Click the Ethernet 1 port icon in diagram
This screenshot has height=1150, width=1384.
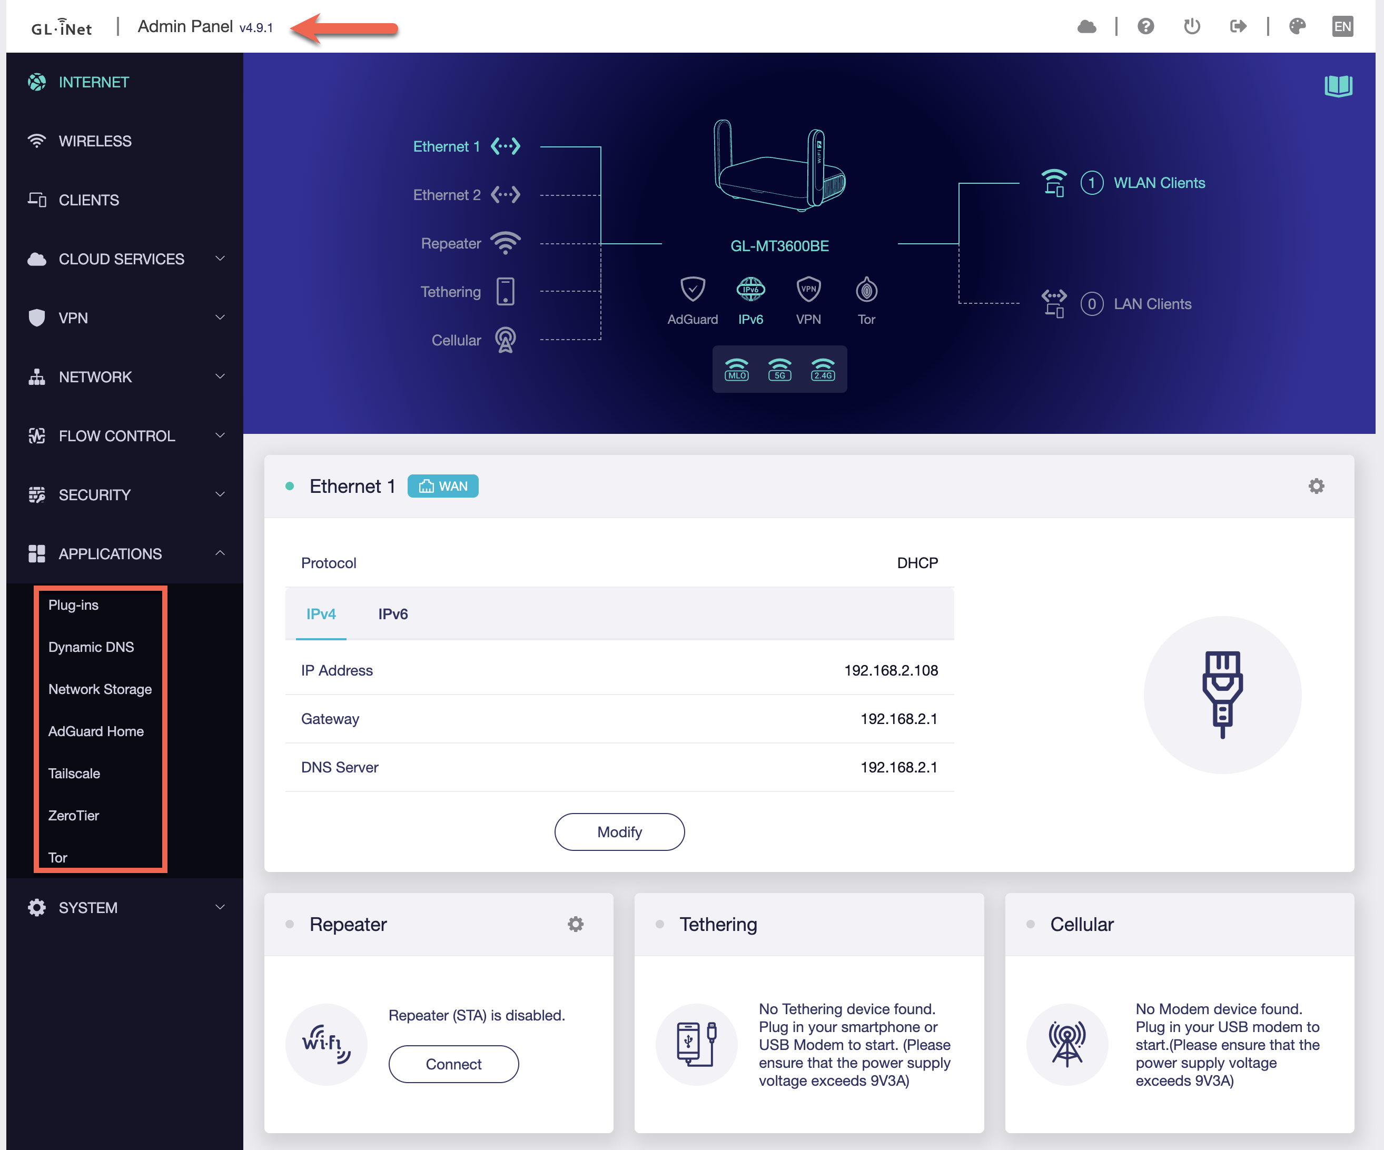[506, 146]
